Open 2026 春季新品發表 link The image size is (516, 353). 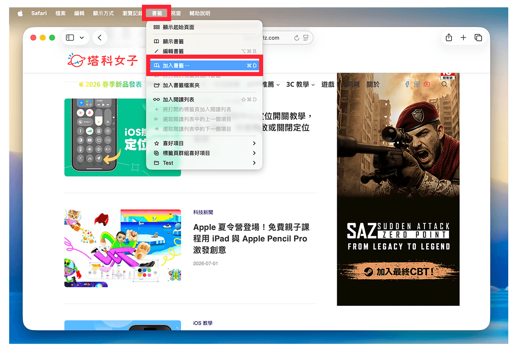coord(111,85)
